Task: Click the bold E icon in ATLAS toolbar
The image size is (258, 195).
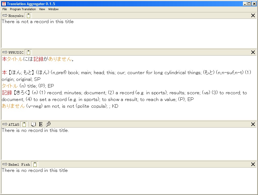Action: [41, 124]
